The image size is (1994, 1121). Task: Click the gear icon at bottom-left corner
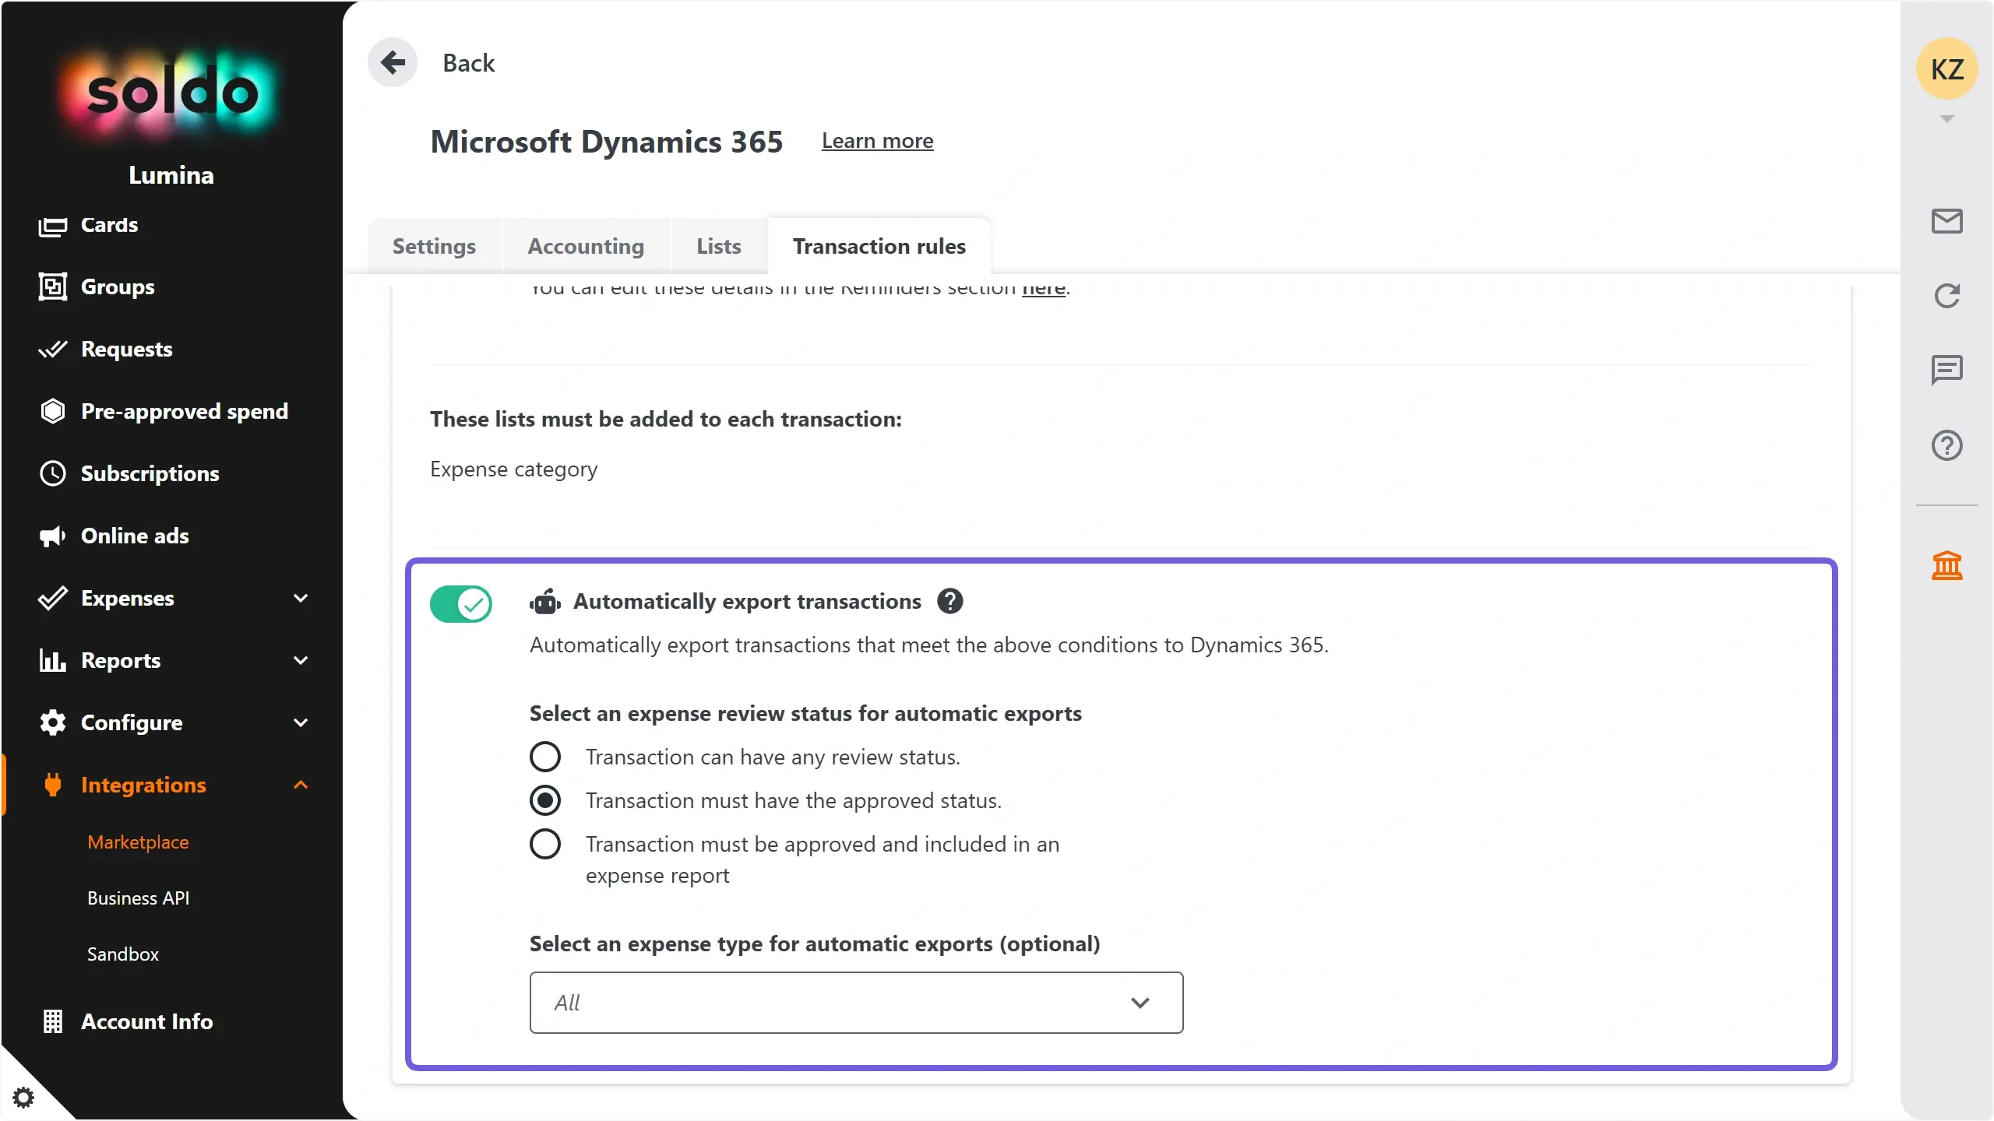click(x=23, y=1097)
